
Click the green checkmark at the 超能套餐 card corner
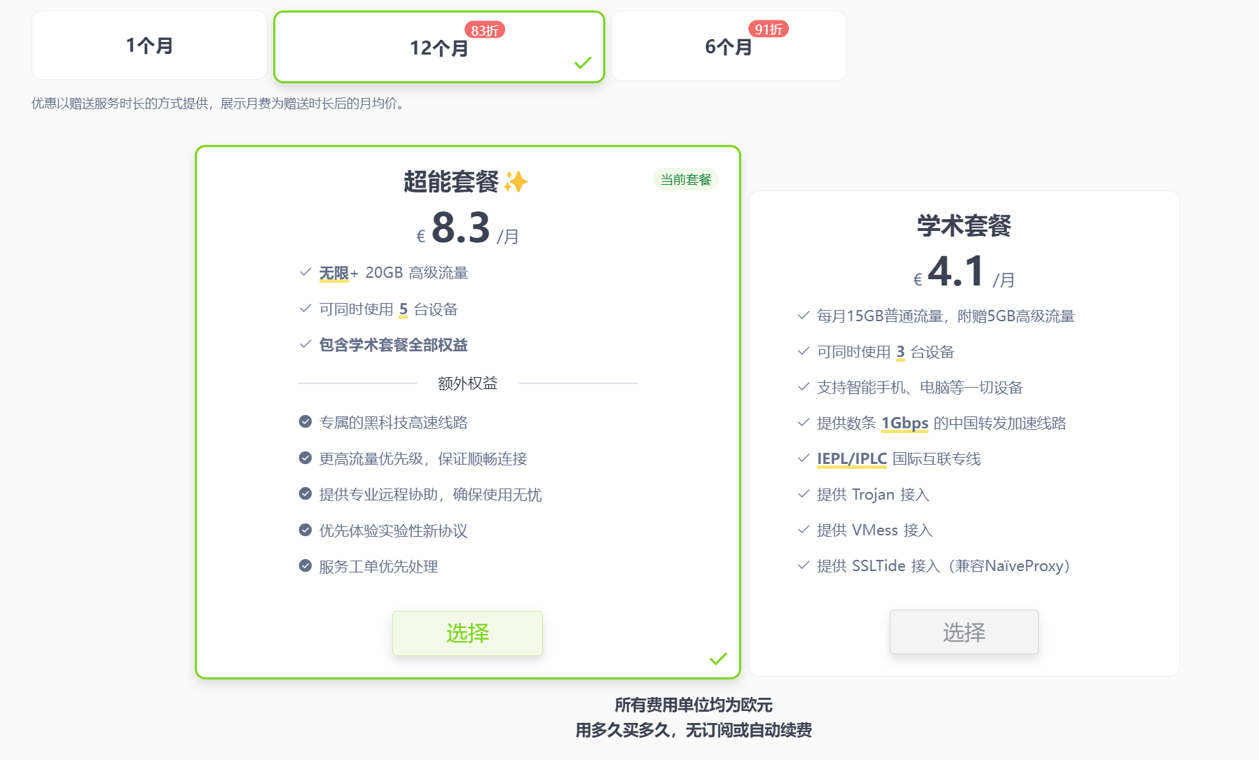point(718,659)
